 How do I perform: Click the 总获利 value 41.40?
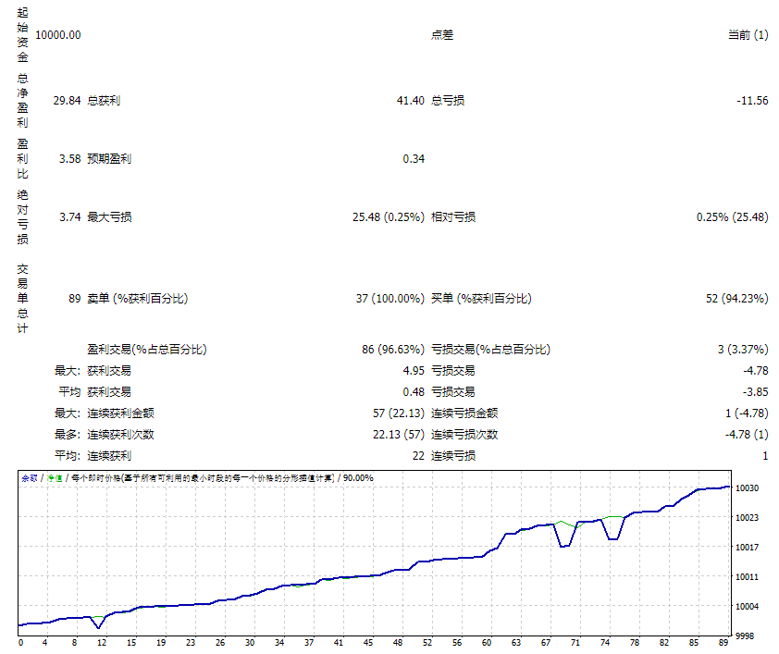[411, 100]
